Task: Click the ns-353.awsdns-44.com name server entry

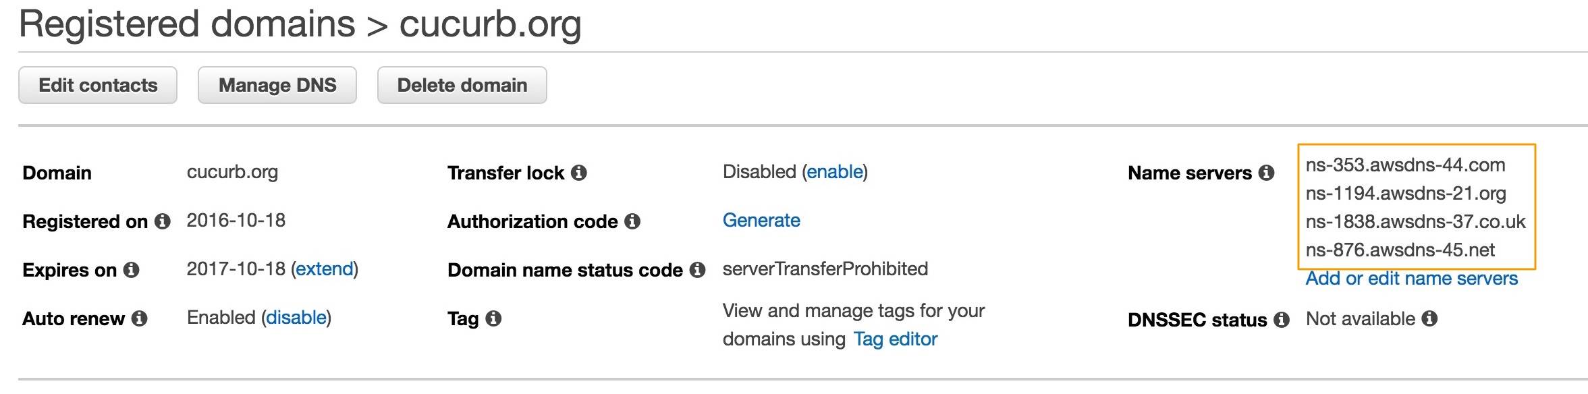Action: pyautogui.click(x=1405, y=165)
